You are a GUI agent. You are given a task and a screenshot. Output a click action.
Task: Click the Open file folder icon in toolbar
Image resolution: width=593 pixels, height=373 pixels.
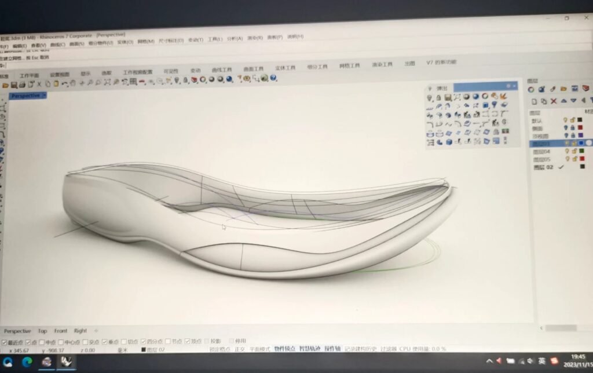coord(6,85)
